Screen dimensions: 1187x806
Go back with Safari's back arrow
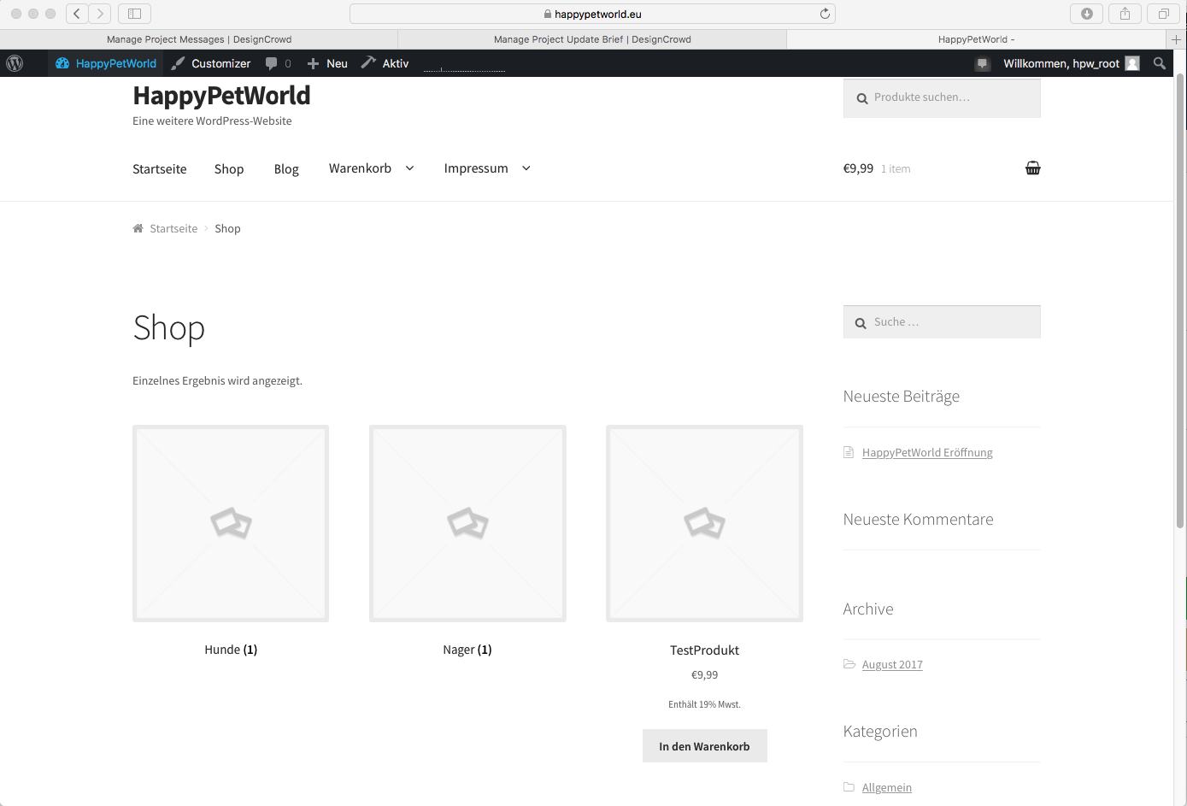pyautogui.click(x=77, y=14)
